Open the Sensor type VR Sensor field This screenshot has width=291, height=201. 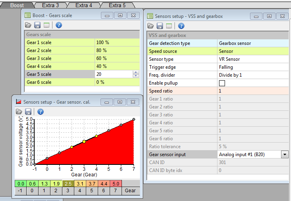click(252, 59)
